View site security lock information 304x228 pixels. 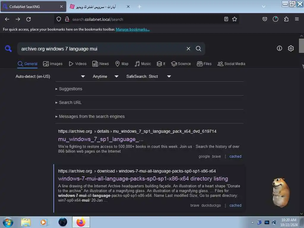(x=67, y=19)
